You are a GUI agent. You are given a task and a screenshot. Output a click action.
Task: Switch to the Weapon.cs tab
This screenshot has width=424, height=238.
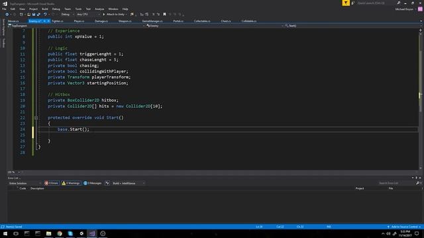125,21
